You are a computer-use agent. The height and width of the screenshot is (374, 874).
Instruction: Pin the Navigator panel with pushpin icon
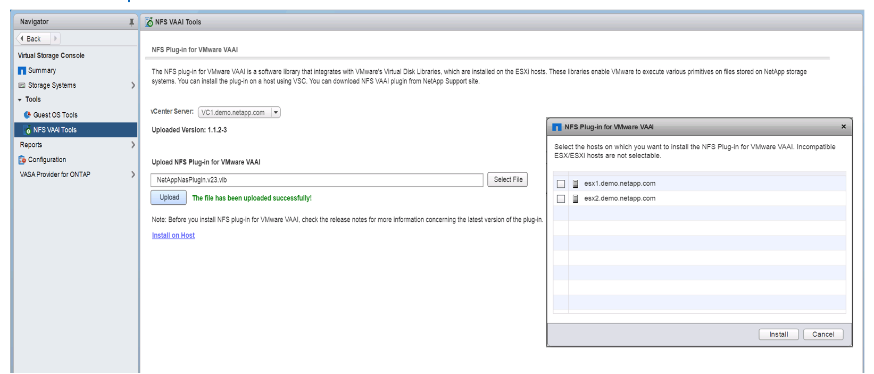[131, 22]
